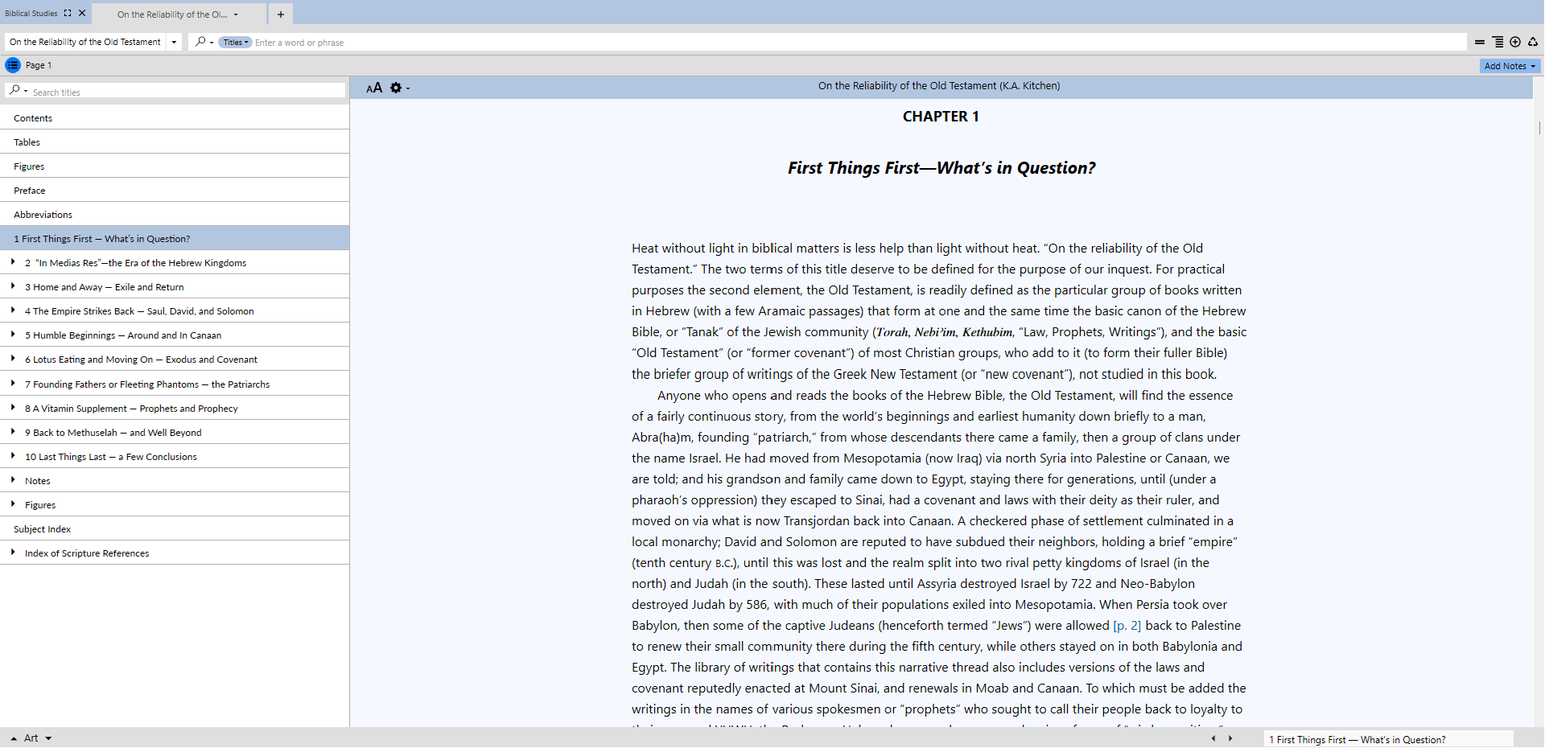
Task: Click the titles panel search magnifier
Action: pyautogui.click(x=14, y=91)
